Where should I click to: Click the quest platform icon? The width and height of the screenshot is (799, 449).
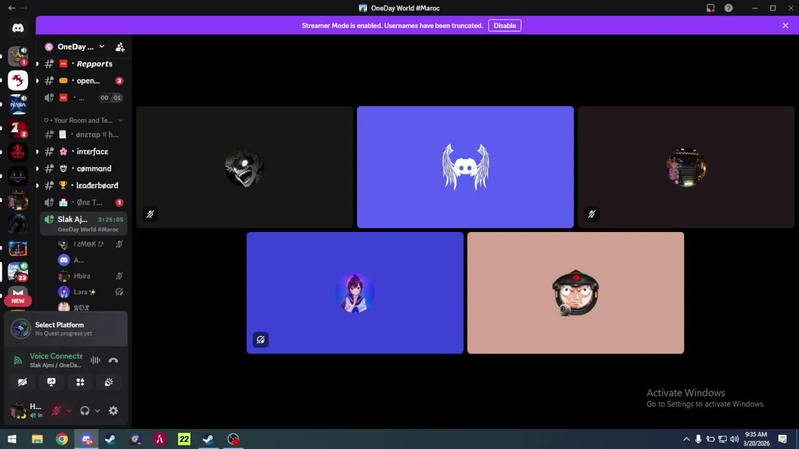[21, 329]
